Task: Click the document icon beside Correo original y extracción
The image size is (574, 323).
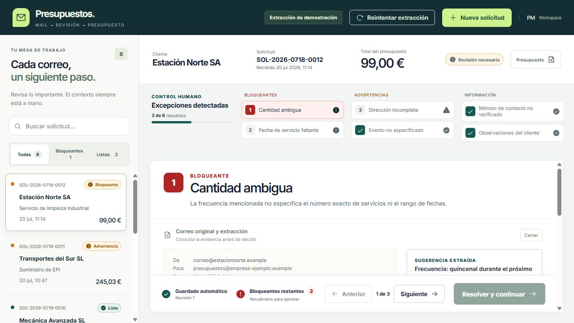Action: pos(167,235)
